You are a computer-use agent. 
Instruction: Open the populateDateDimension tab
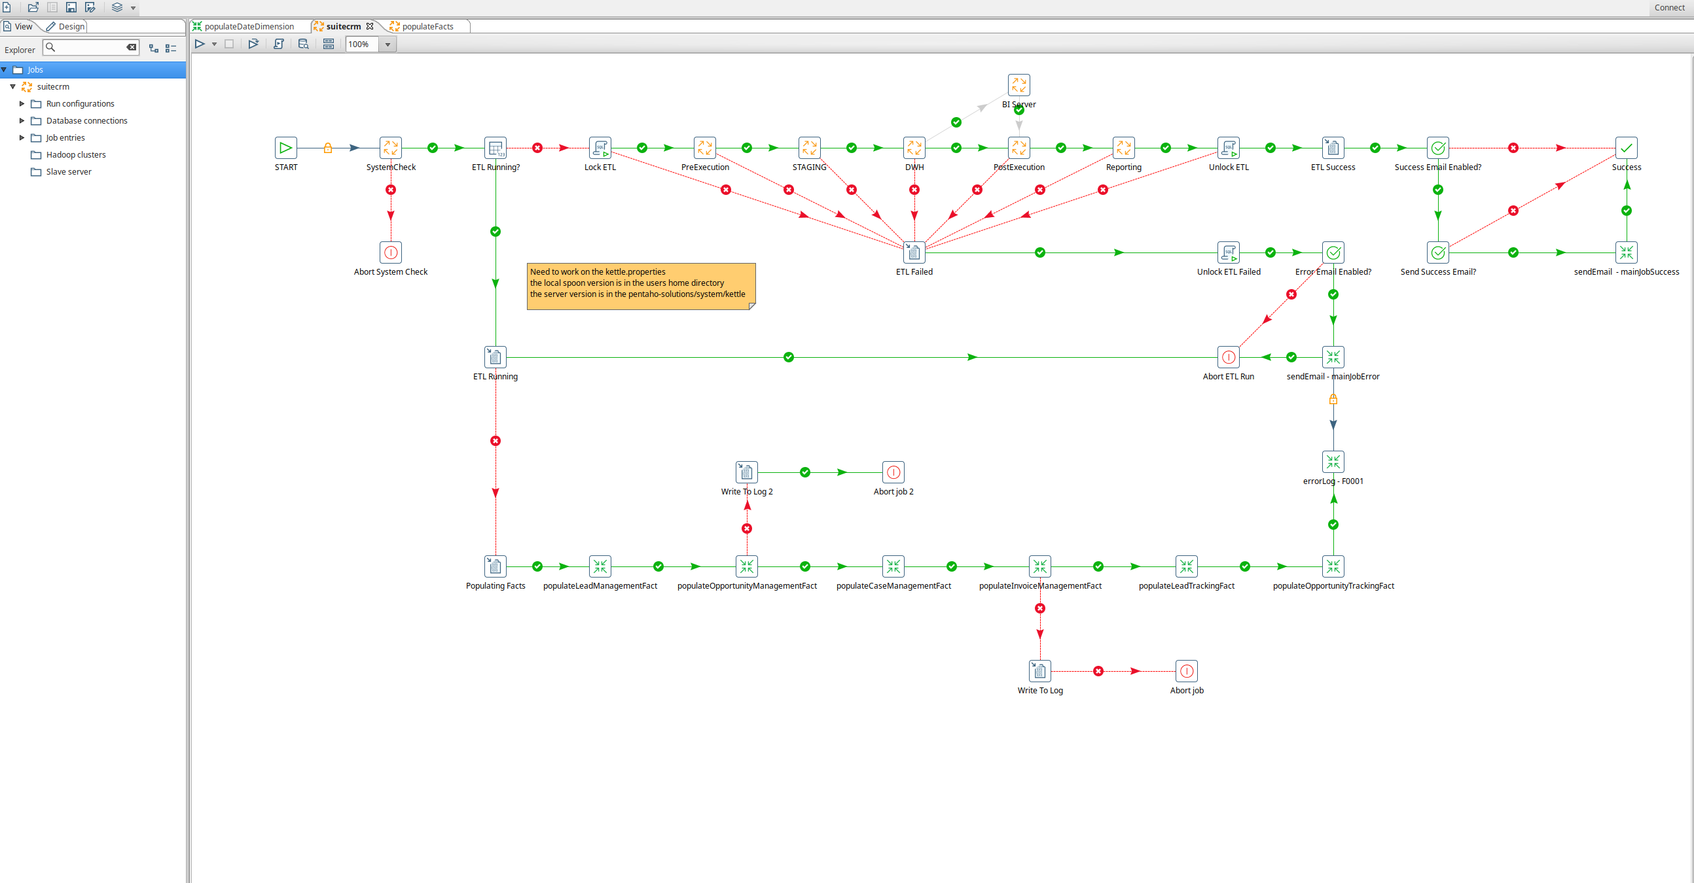[x=243, y=26]
